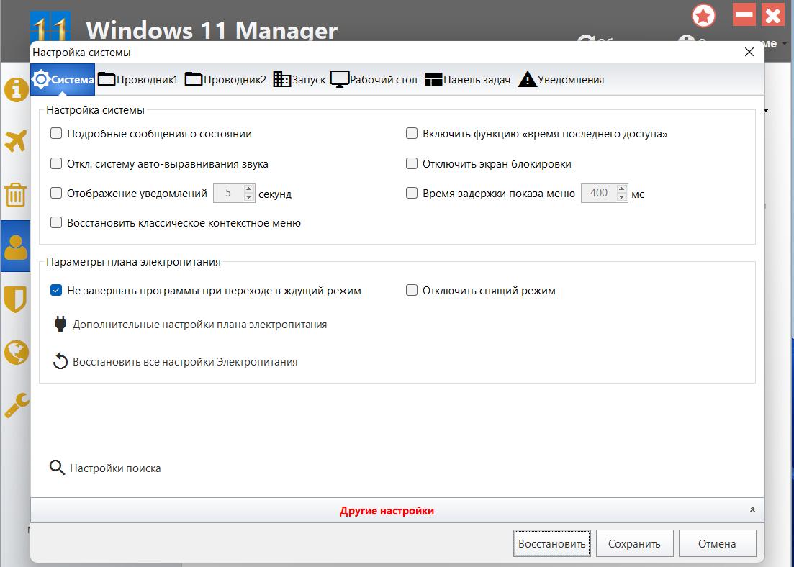Enable Отображение уведомлений checkbox
Image resolution: width=794 pixels, height=567 pixels.
click(x=56, y=193)
